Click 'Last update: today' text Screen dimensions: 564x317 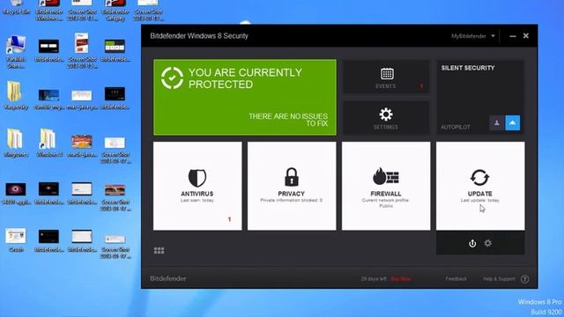479,200
